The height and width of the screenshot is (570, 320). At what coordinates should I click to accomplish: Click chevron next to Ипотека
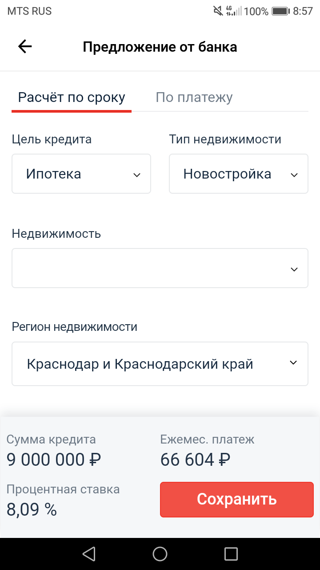[x=137, y=175]
